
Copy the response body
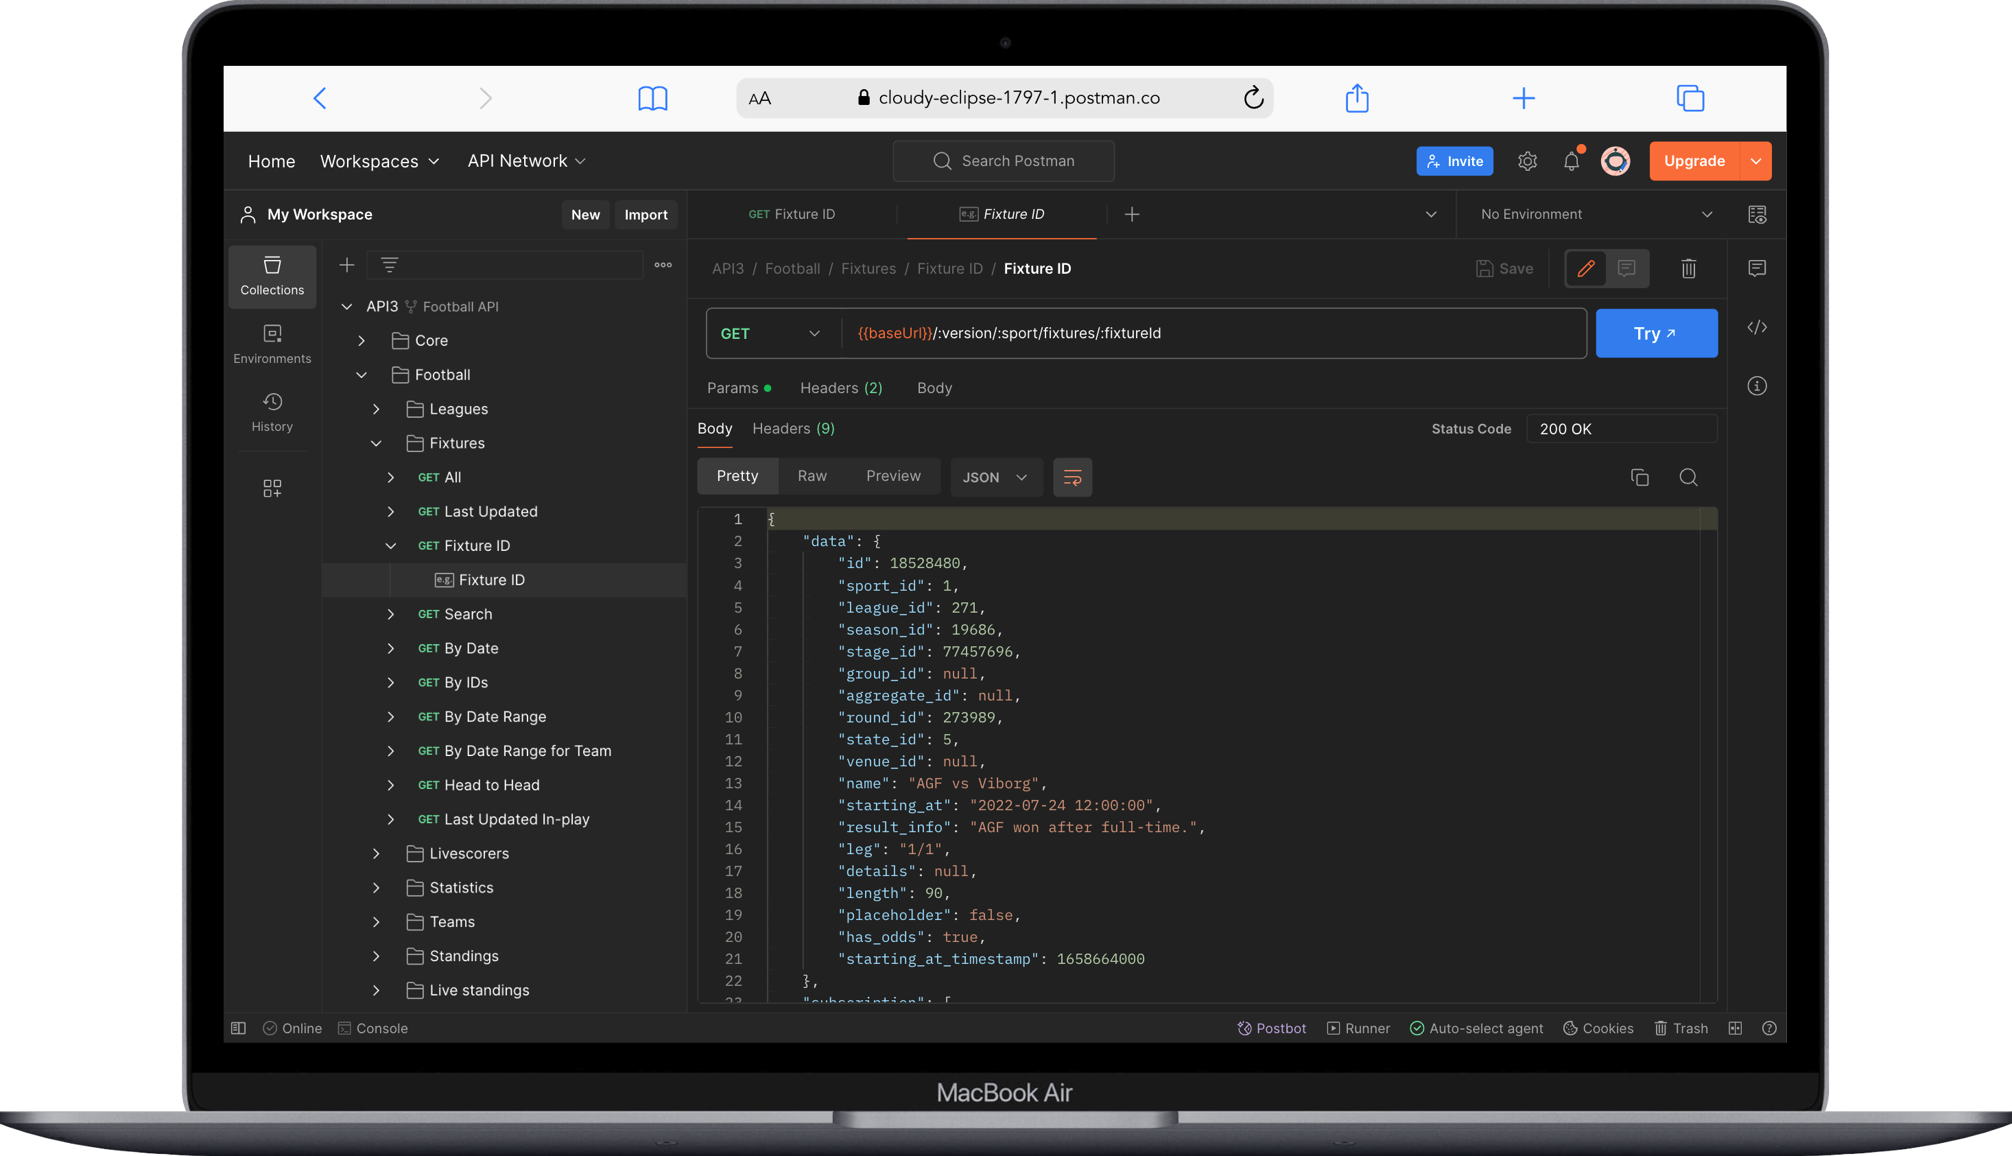pyautogui.click(x=1640, y=477)
